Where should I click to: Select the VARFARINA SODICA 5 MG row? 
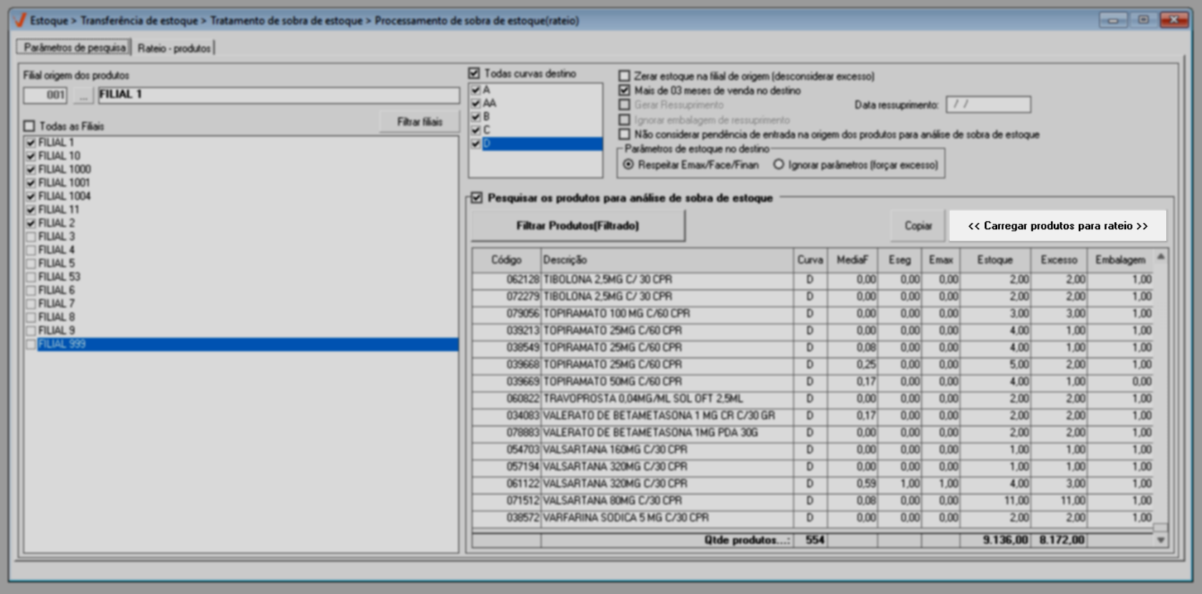625,517
